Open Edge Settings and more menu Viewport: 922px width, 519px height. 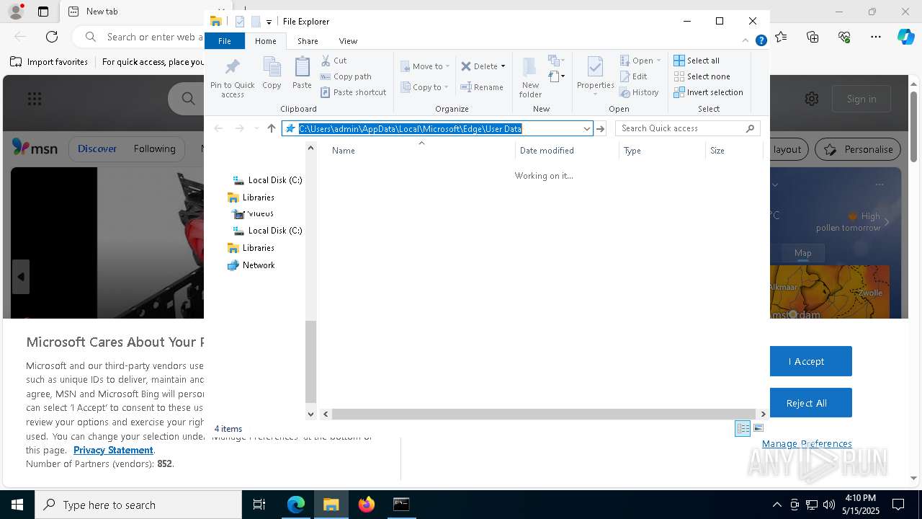click(x=875, y=37)
